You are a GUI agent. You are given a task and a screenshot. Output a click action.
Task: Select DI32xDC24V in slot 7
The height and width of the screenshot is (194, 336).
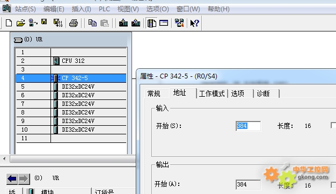coord(71,104)
